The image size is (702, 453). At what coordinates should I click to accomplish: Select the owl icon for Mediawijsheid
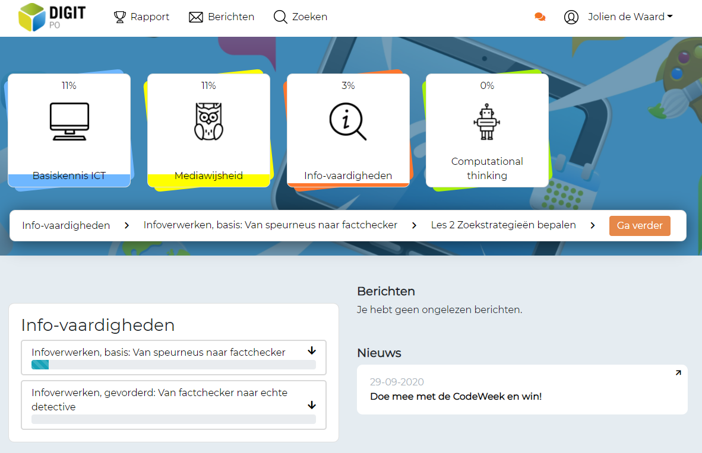tap(208, 122)
